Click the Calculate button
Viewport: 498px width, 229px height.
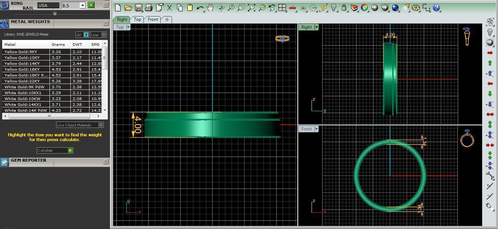click(55, 150)
